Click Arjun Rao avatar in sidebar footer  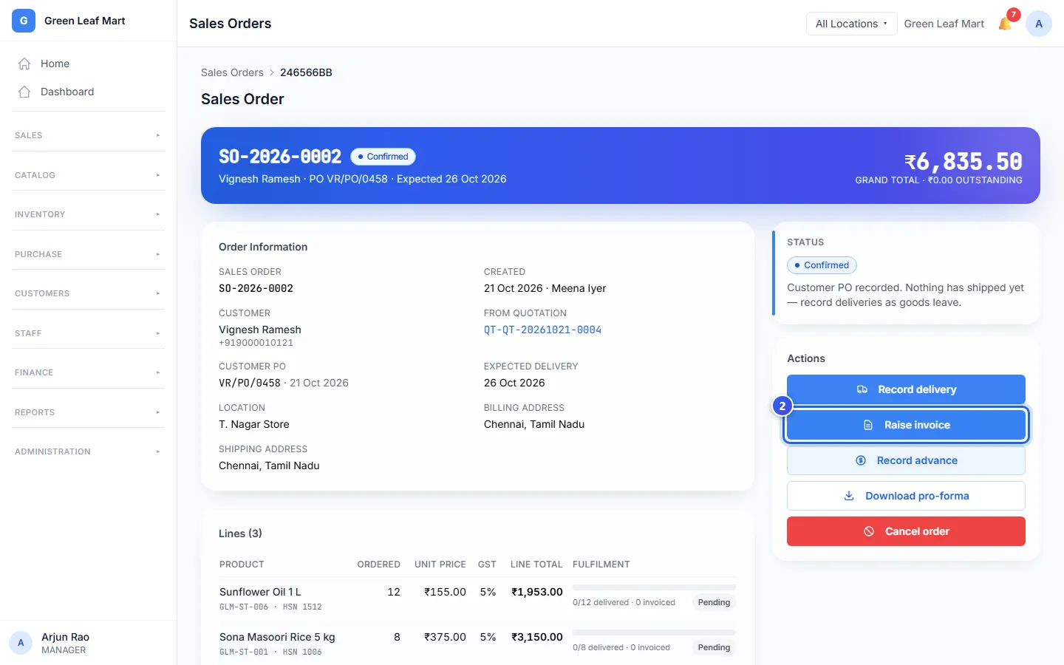pyautogui.click(x=21, y=643)
